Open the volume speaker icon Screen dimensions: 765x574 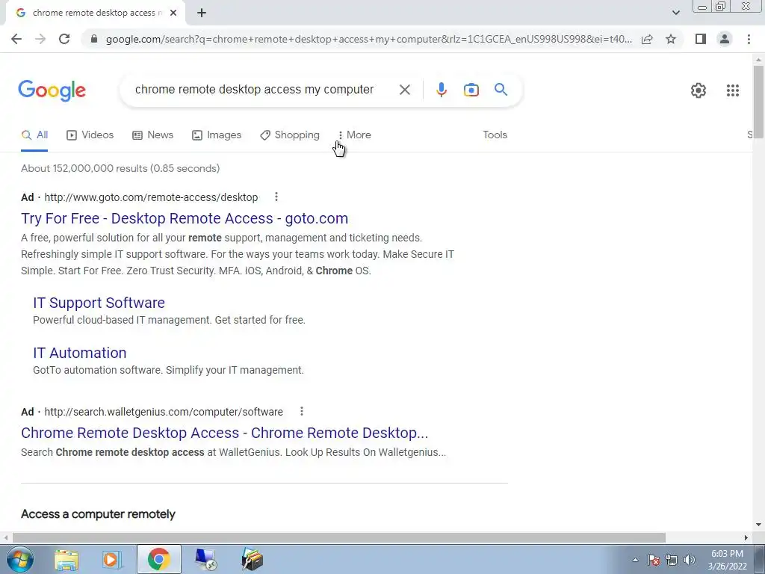point(689,560)
